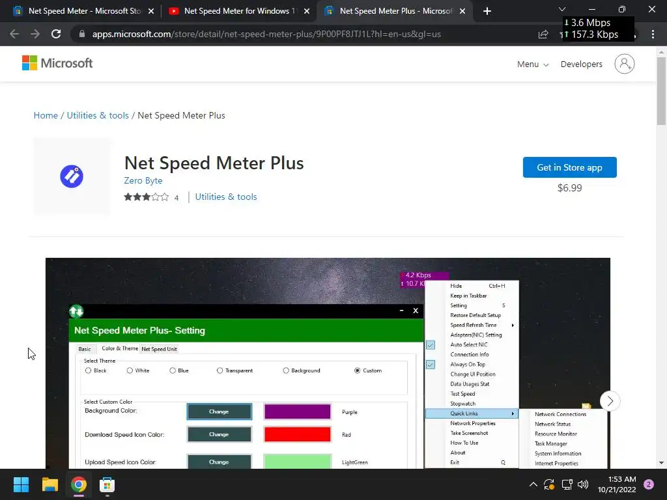The image size is (667, 500).
Task: Close the Net Speed Meter - Microsoft Store tab
Action: [x=151, y=11]
